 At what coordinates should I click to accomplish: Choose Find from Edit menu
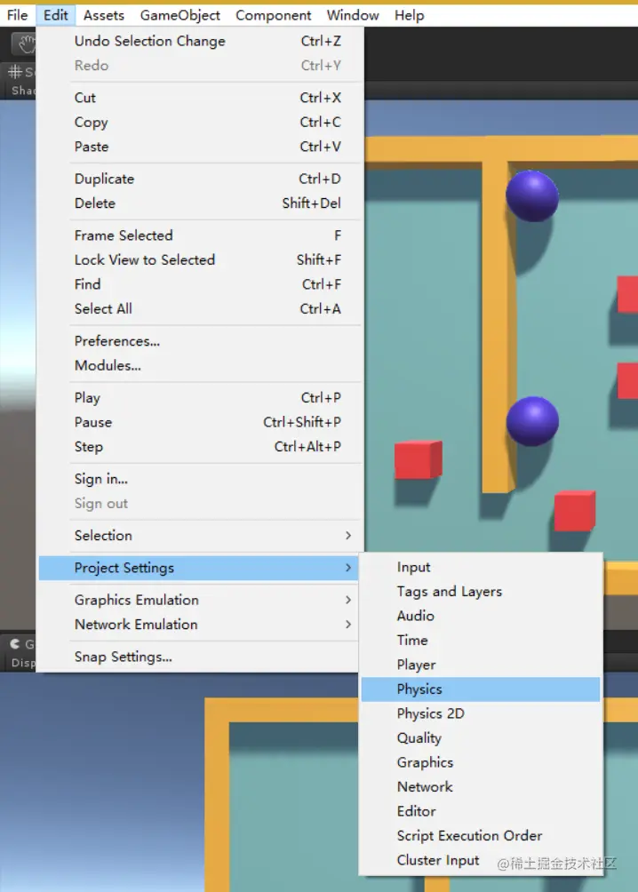click(x=200, y=284)
